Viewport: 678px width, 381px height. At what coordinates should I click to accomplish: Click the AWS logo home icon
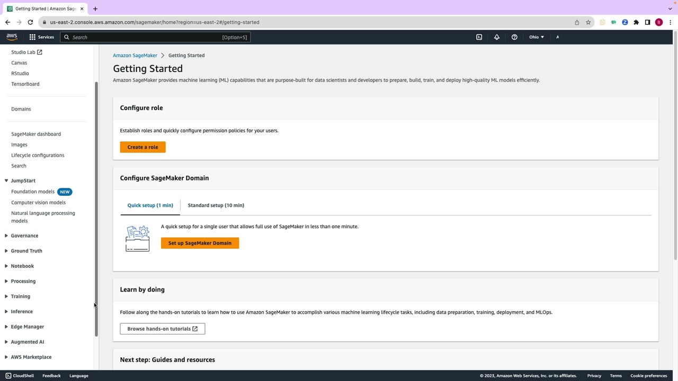(12, 37)
